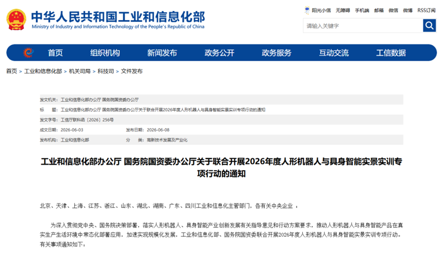Open the 政务公开 navigation menu
This screenshot has width=446, height=253.
tap(219, 53)
